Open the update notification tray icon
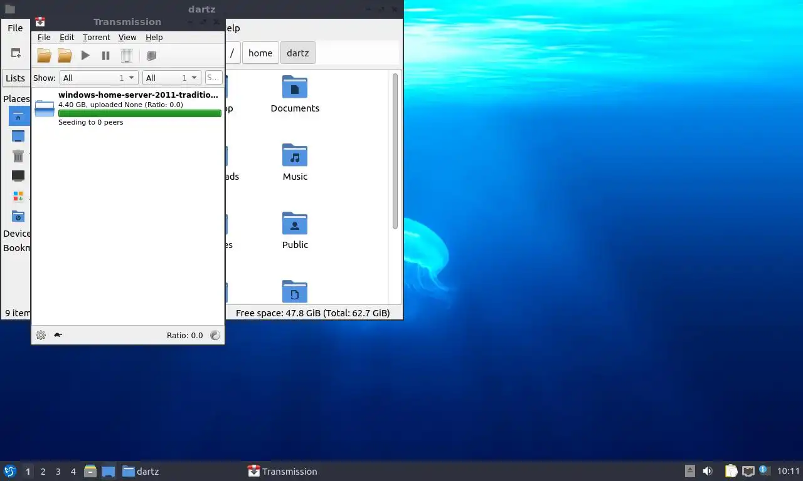Viewport: 803px width, 481px height. (764, 470)
